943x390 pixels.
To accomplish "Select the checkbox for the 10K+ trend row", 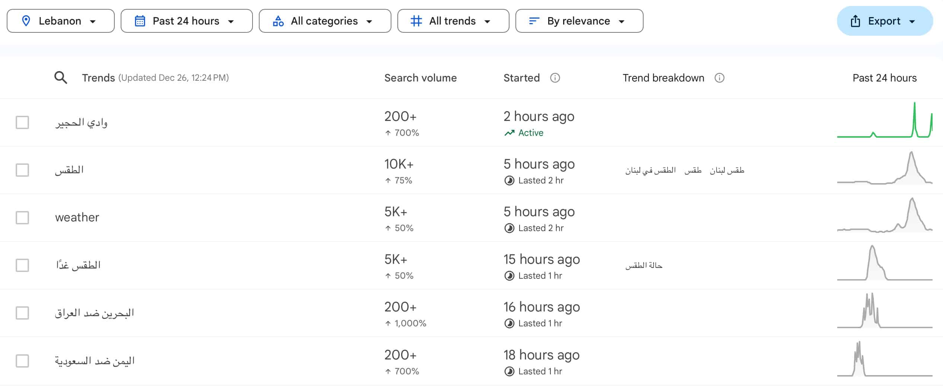I will tap(22, 170).
